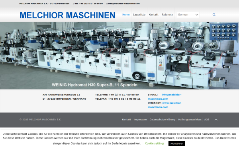Open the Impressum footer link
The width and height of the screenshot is (239, 149).
[x=140, y=120]
